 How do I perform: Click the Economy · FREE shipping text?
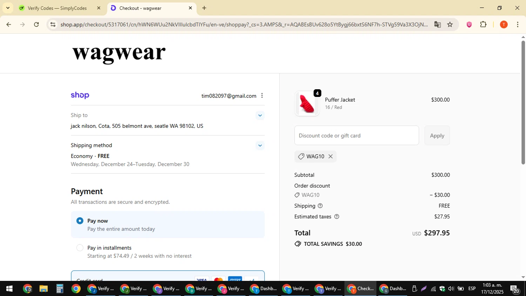[x=90, y=156]
